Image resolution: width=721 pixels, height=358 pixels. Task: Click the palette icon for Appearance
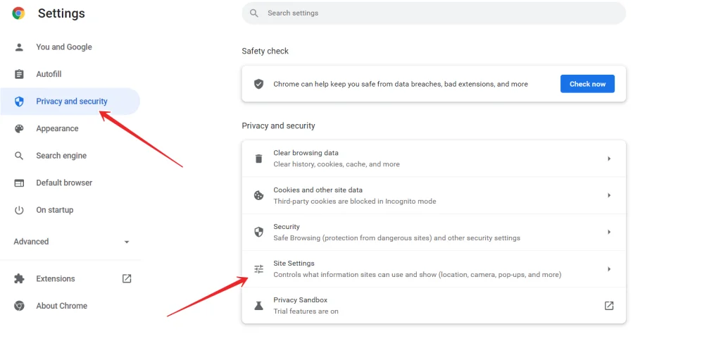19,128
